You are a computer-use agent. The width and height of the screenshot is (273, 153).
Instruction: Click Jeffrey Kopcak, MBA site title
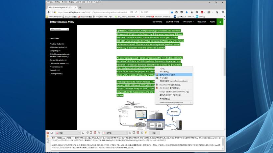coord(62,22)
